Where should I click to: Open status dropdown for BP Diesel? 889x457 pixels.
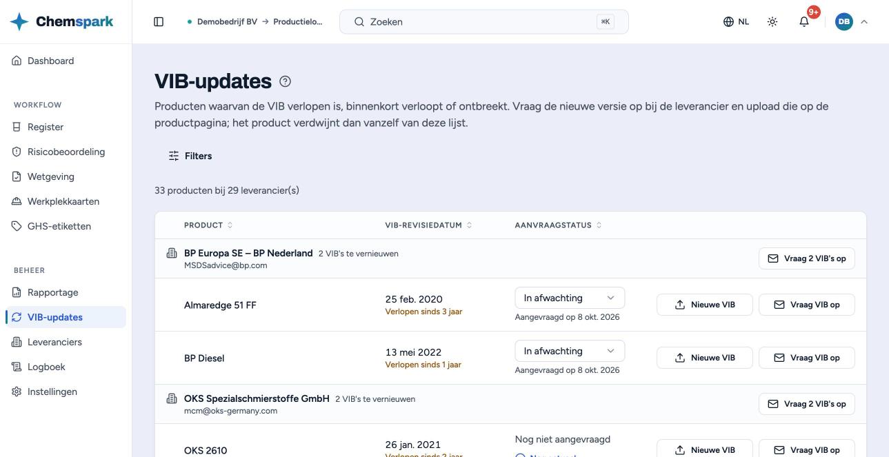570,351
